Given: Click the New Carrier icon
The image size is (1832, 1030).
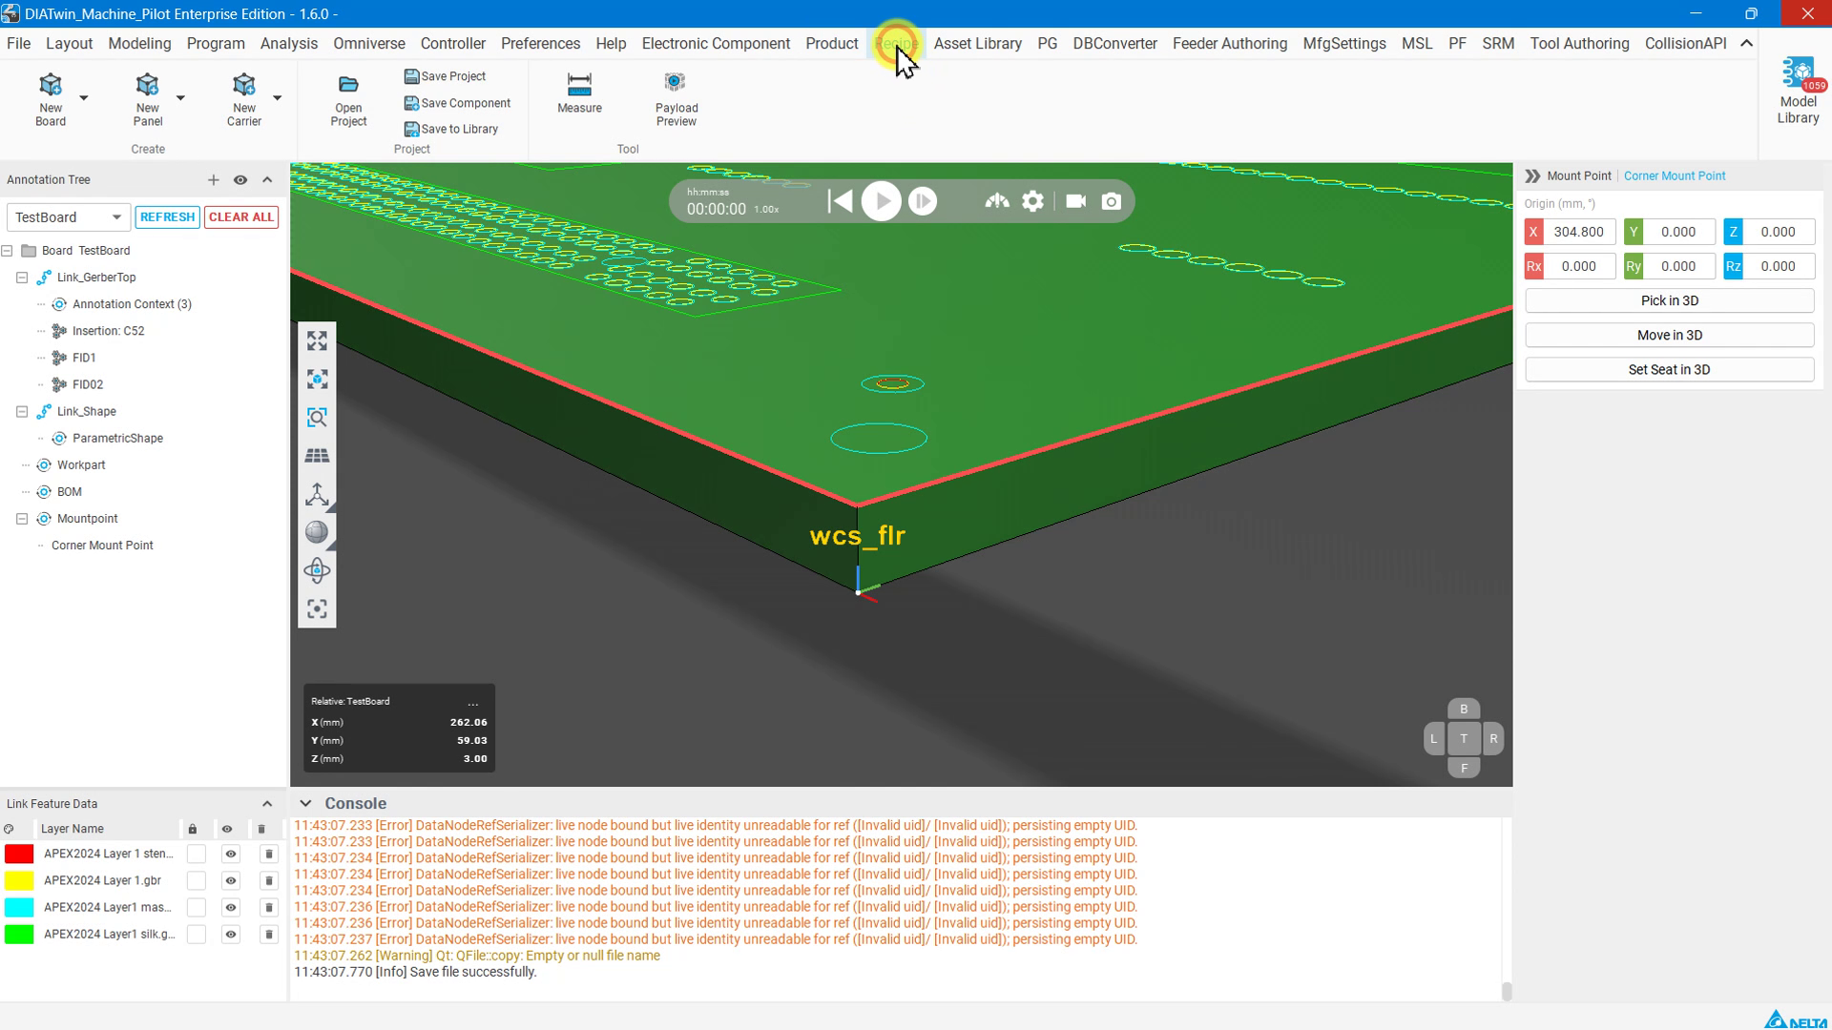Looking at the screenshot, I should coord(243,98).
